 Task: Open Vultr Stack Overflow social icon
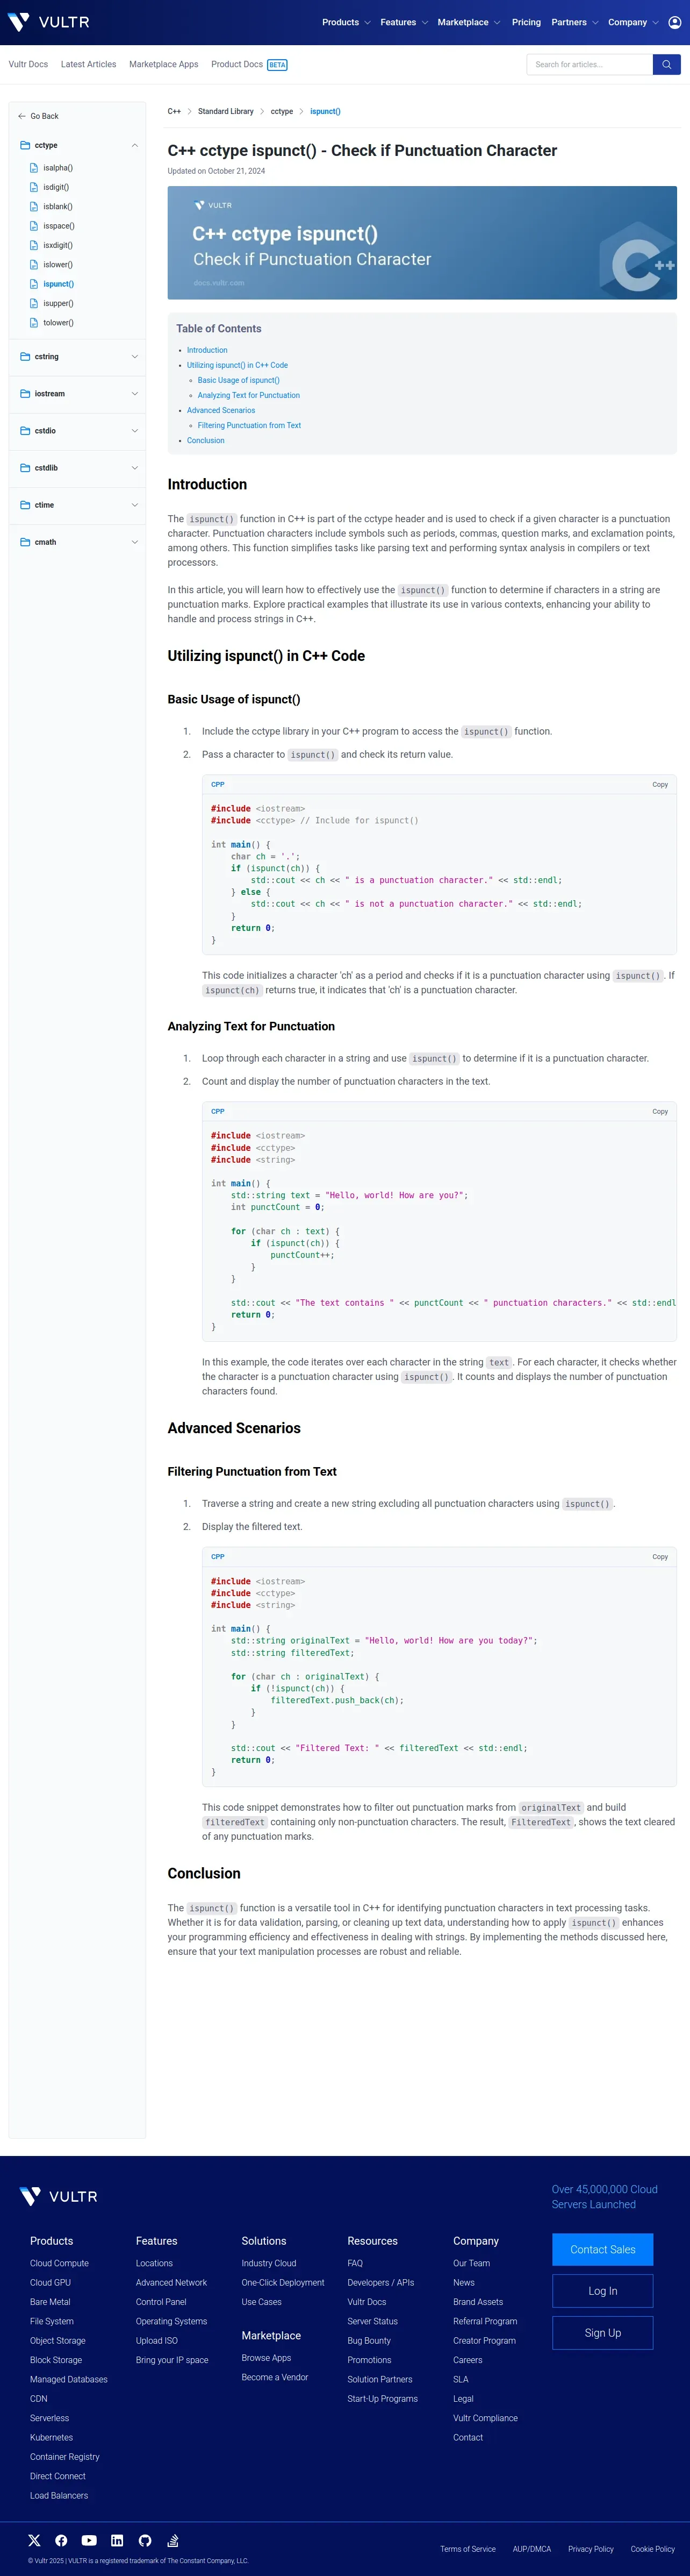tap(172, 2540)
